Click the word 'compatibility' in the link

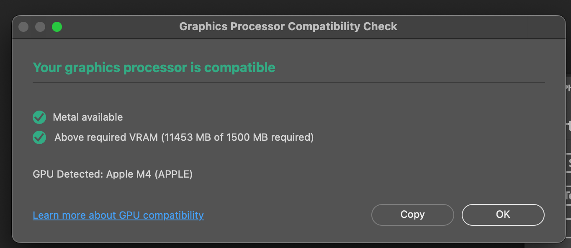click(173, 215)
